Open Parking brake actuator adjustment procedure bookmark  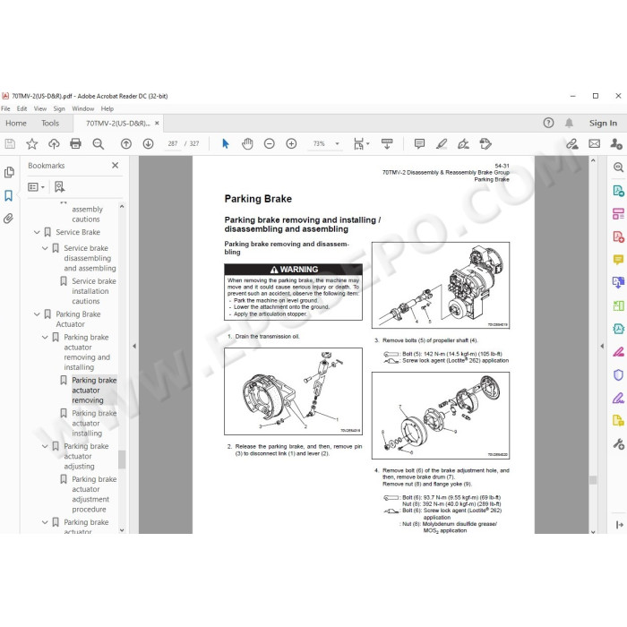(94, 494)
